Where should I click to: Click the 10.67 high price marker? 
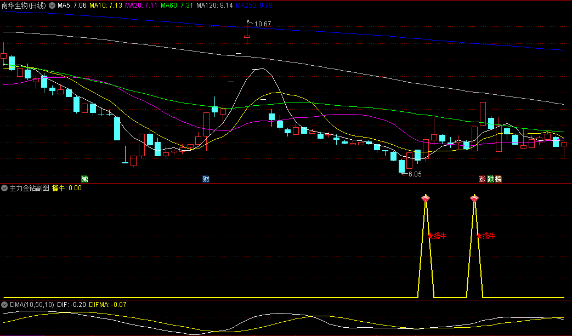click(x=263, y=24)
